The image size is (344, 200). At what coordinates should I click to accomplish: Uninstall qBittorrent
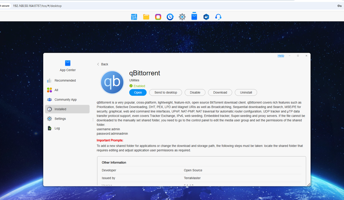246,92
